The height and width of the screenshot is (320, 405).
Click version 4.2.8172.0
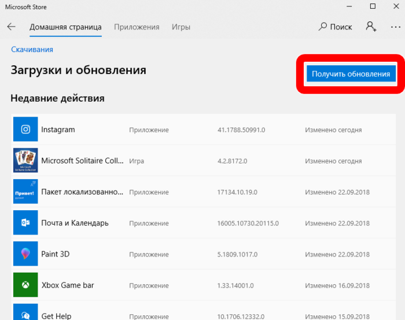pyautogui.click(x=232, y=161)
